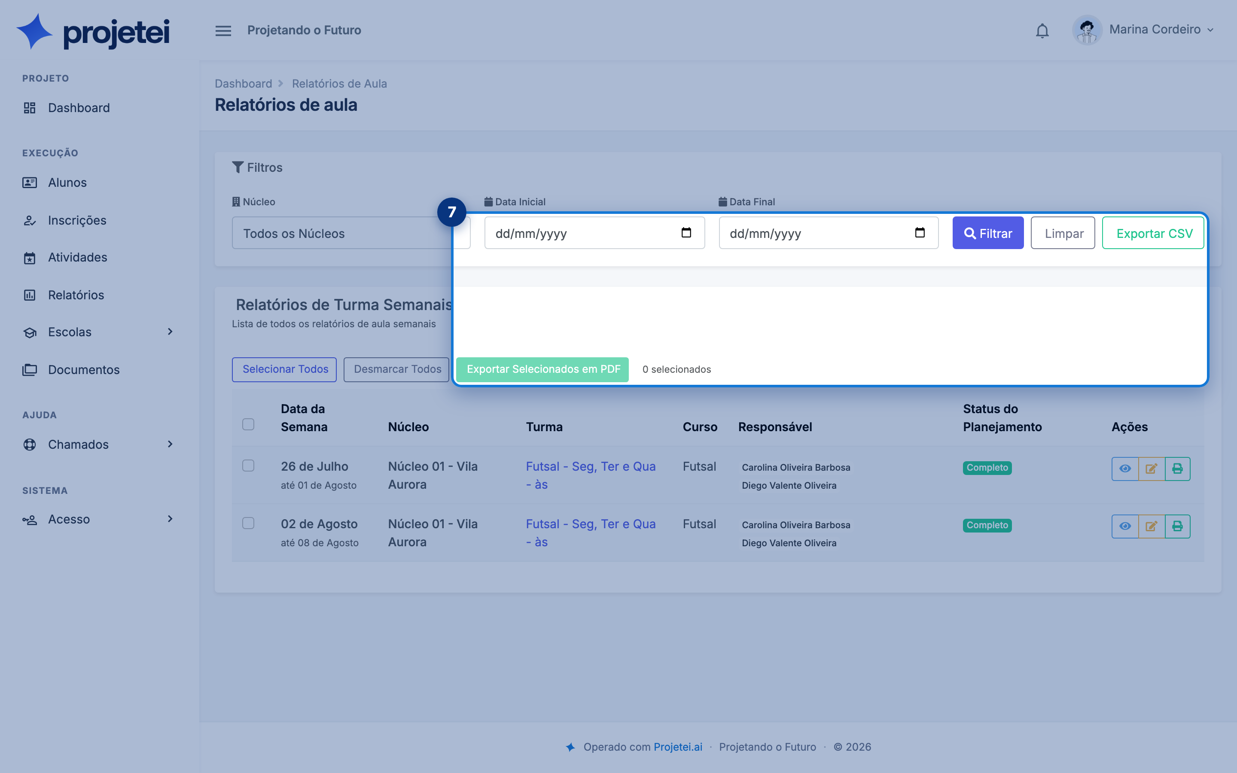The height and width of the screenshot is (773, 1237).
Task: Click the Limpar button
Action: point(1063,233)
